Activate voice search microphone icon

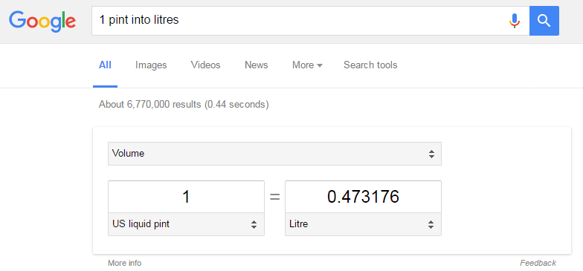[515, 21]
